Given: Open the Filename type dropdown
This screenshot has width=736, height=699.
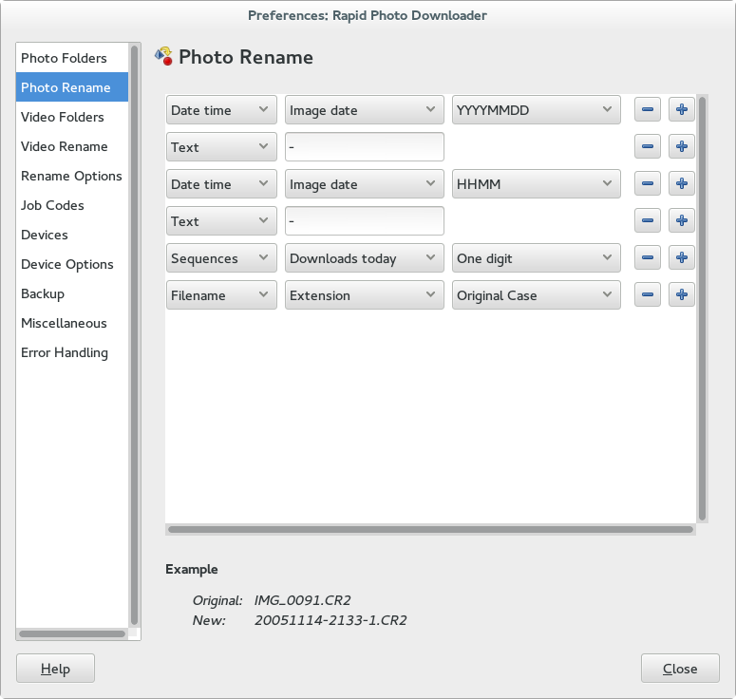Looking at the screenshot, I should (221, 295).
